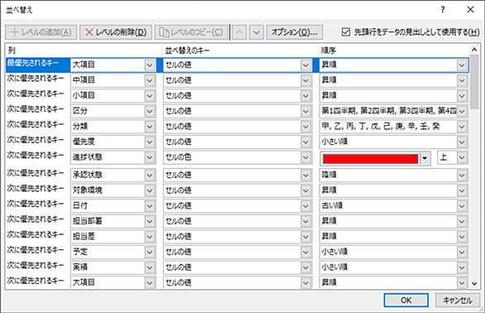485x313 pixels.
Task: Open the セルの値 sort key dropdown for 実績
Action: click(305, 267)
